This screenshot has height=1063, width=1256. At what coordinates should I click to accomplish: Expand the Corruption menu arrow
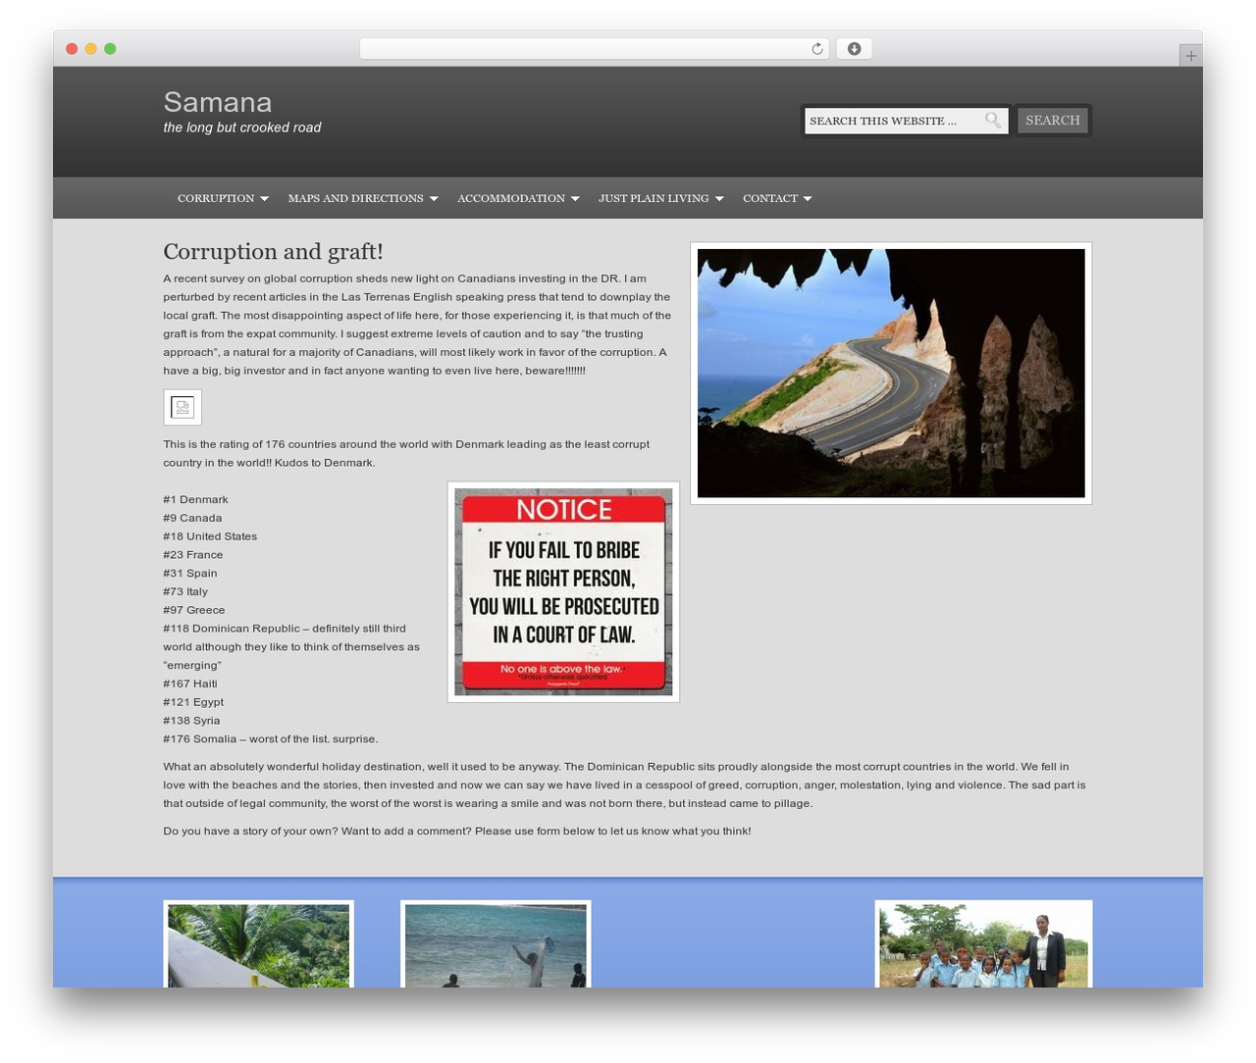[264, 199]
